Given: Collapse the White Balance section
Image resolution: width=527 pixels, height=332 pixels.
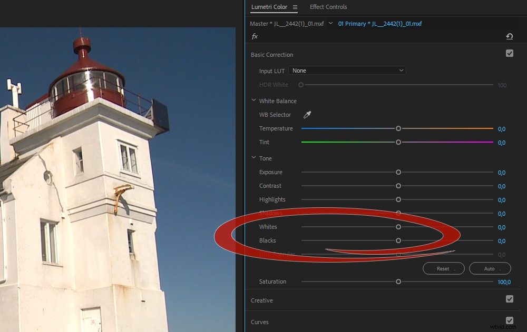Looking at the screenshot, I should point(253,100).
